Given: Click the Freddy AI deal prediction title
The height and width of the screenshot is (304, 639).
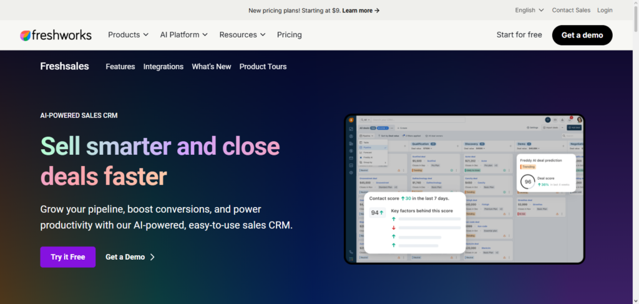Looking at the screenshot, I should (x=541, y=160).
